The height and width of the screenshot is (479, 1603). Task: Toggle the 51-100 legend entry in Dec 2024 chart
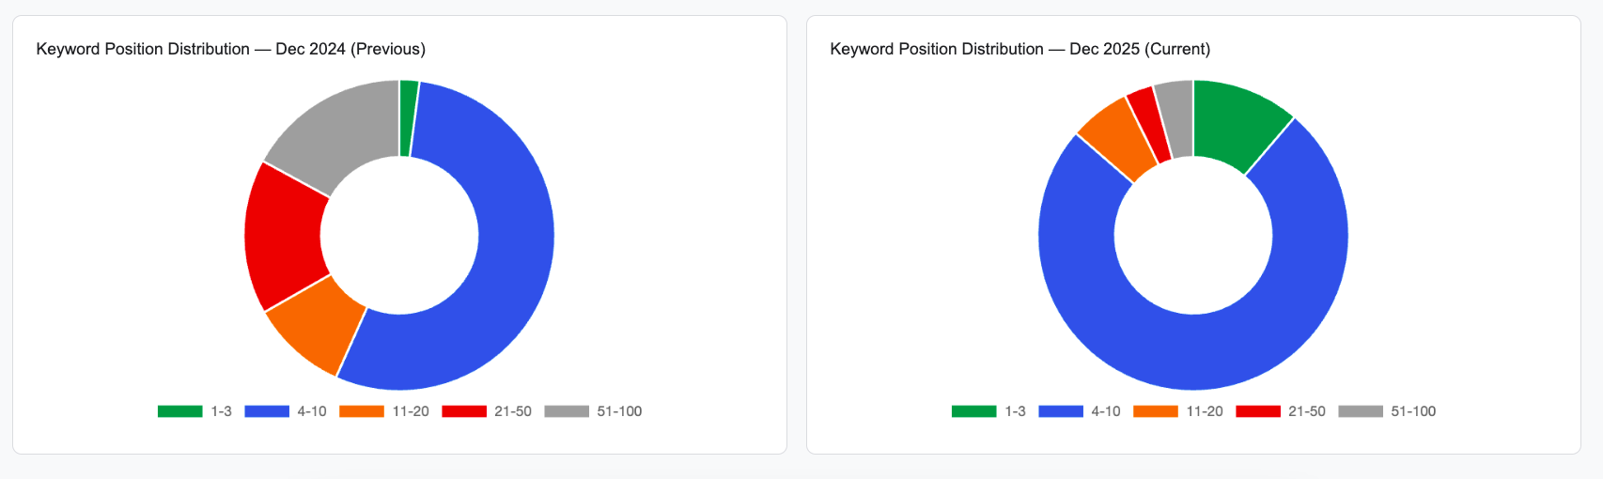pos(593,411)
